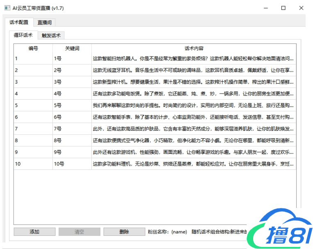Viewport: 313px width, 249px height.
Task: Click the 智能手表 script in row 6
Action: [193, 117]
